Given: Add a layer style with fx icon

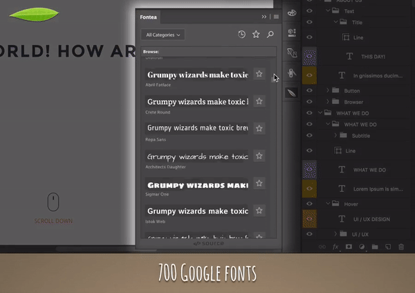Looking at the screenshot, I should (x=335, y=247).
